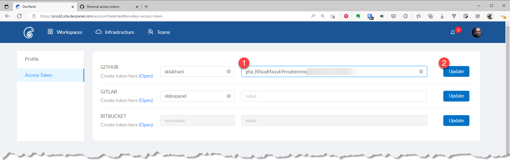Click the user avatar in header

[x=477, y=32]
